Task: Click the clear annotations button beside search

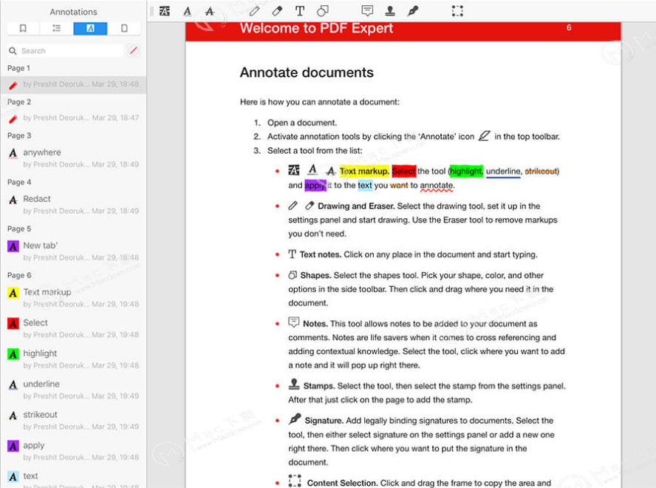Action: (134, 51)
